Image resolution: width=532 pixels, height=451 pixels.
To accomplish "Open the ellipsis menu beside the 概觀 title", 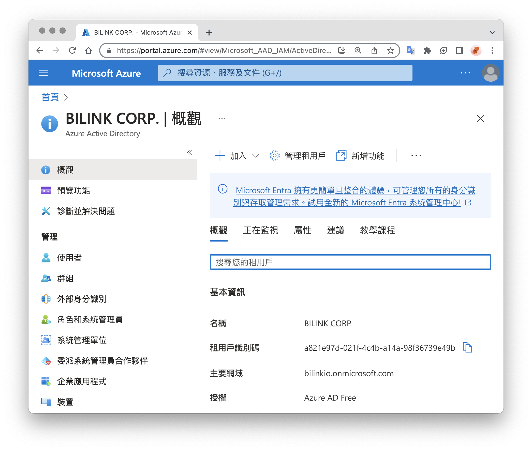I will pos(222,119).
